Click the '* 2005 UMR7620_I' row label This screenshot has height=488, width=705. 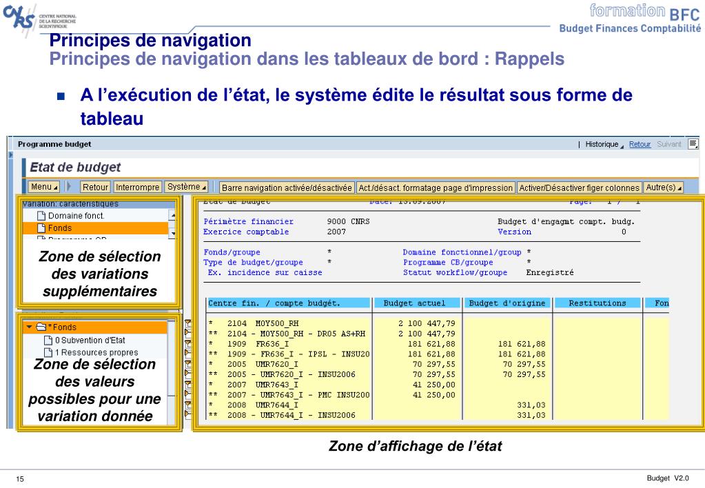253,365
